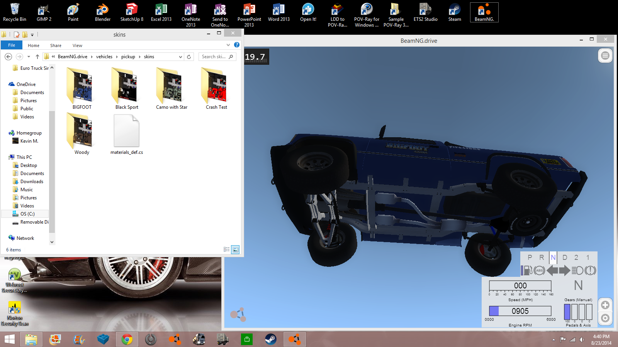618x347 pixels.
Task: Click the Engine RPM bar
Action: 520,311
